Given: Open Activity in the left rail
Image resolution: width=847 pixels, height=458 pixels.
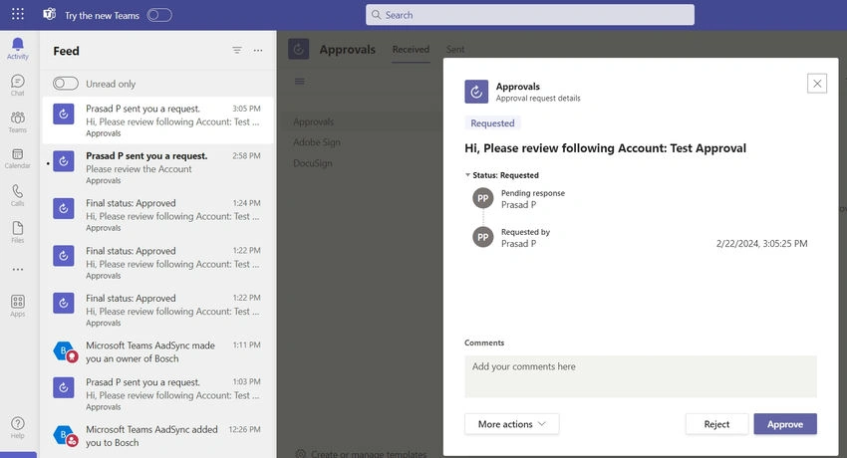Looking at the screenshot, I should [18, 49].
